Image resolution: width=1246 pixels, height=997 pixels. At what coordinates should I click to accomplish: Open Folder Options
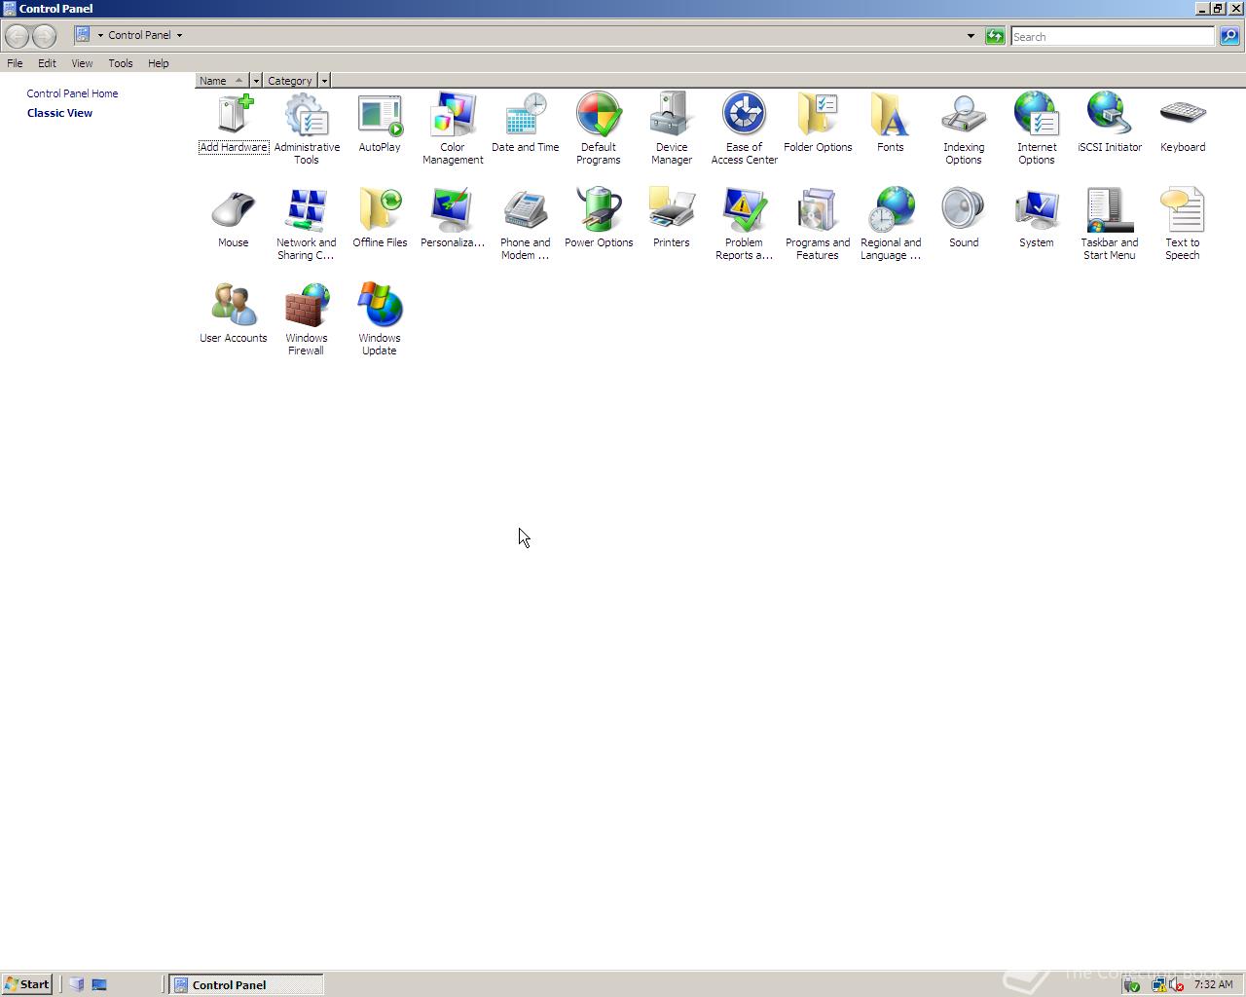coord(818,122)
